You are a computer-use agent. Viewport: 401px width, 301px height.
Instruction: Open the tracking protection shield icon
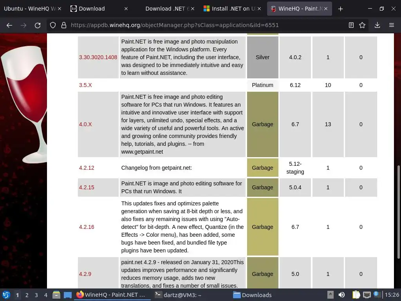(53, 25)
